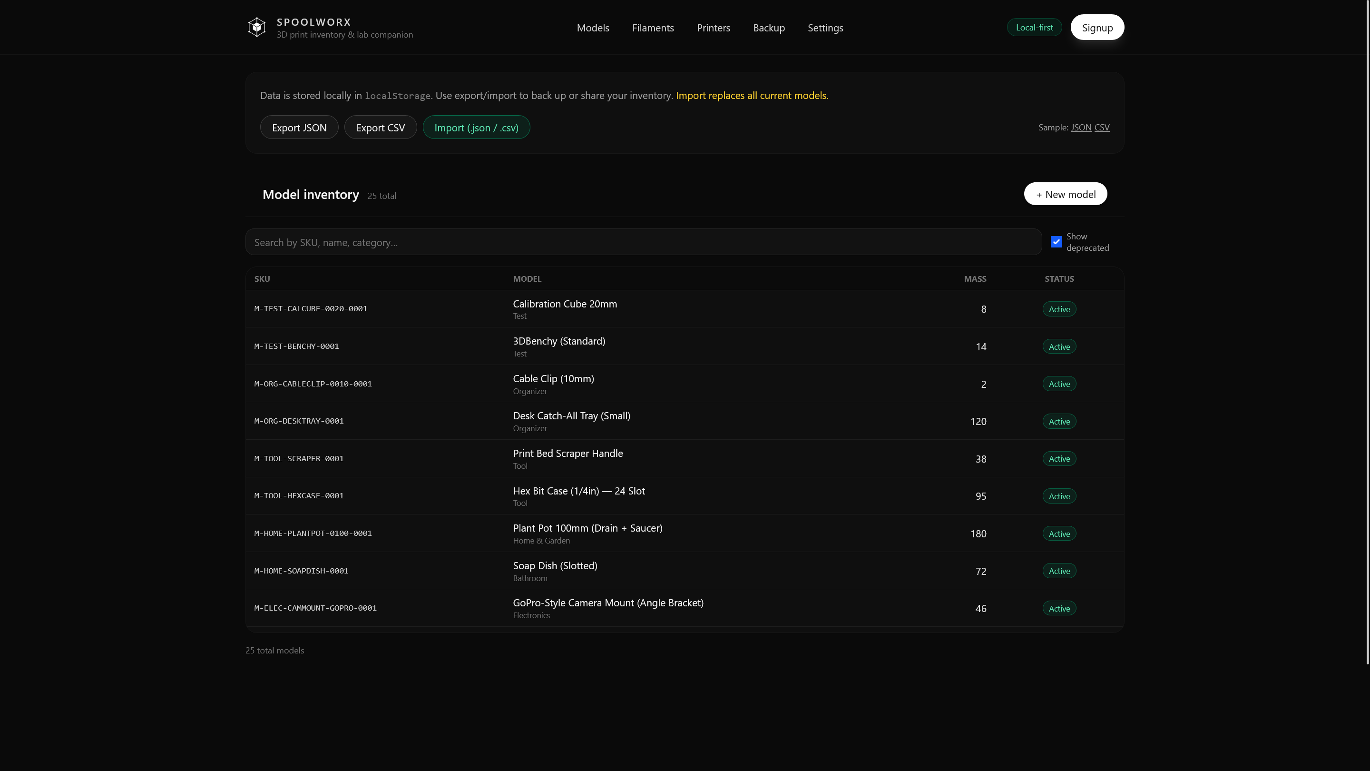Viewport: 1370px width, 771px height.
Task: Click the Active pill for Soap Dish (Slotted)
Action: pos(1059,571)
